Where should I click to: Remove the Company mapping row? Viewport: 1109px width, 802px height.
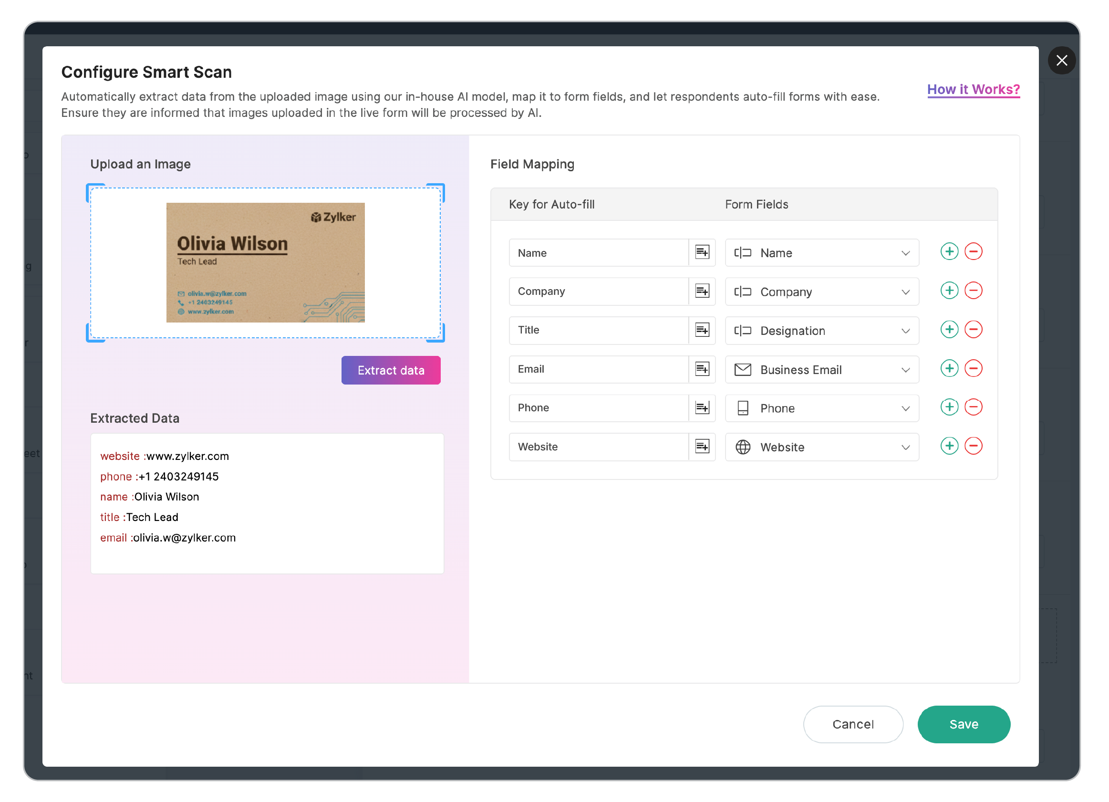coord(973,291)
